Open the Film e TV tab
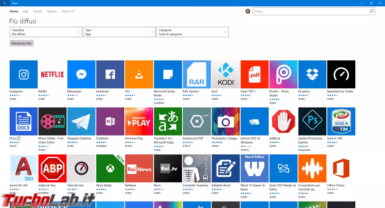The image size is (385, 208). pyautogui.click(x=68, y=12)
